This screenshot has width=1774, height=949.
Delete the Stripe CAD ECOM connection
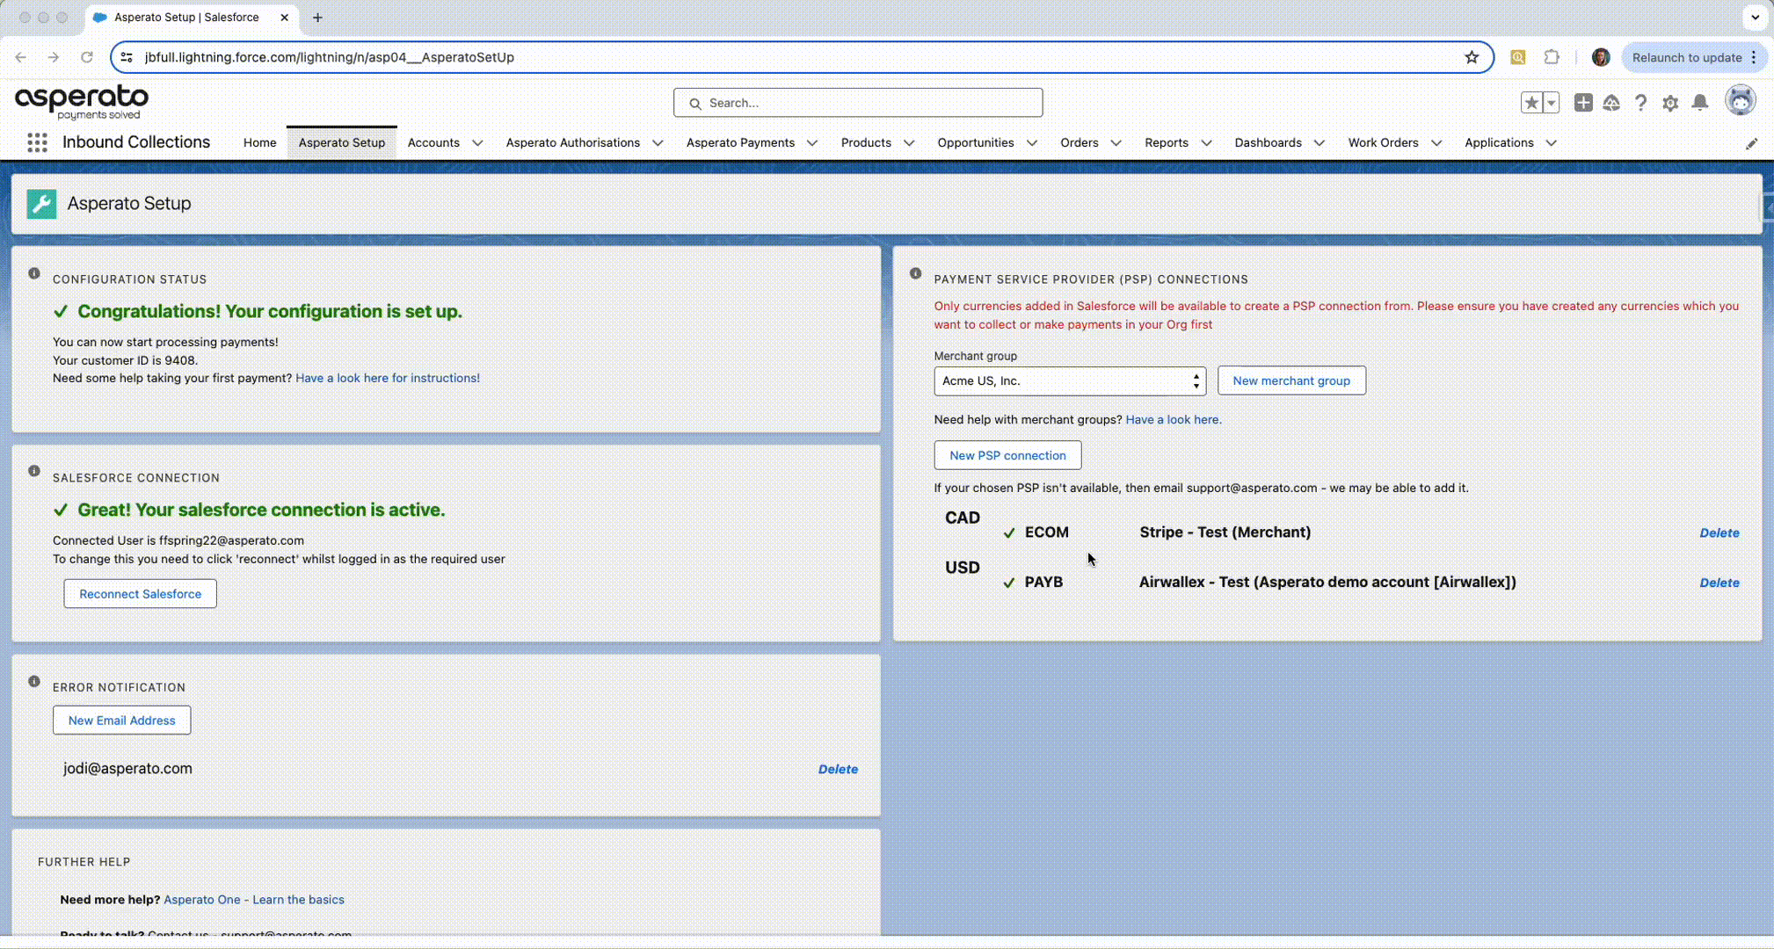click(1719, 533)
